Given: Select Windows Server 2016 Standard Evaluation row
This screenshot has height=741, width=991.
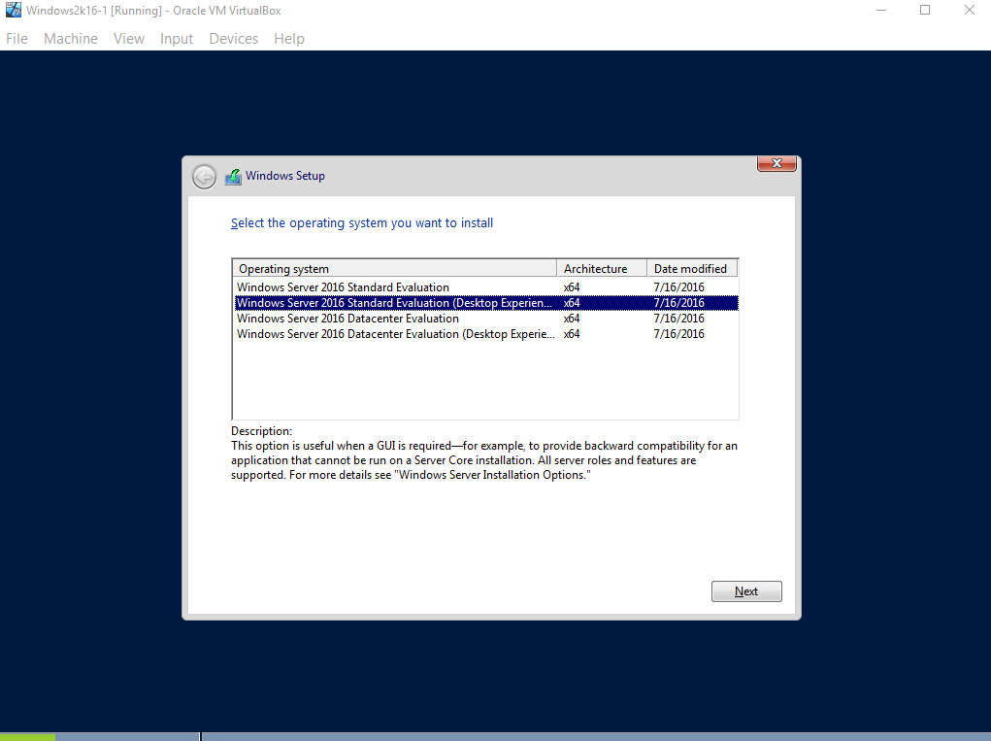Looking at the screenshot, I should [x=486, y=287].
